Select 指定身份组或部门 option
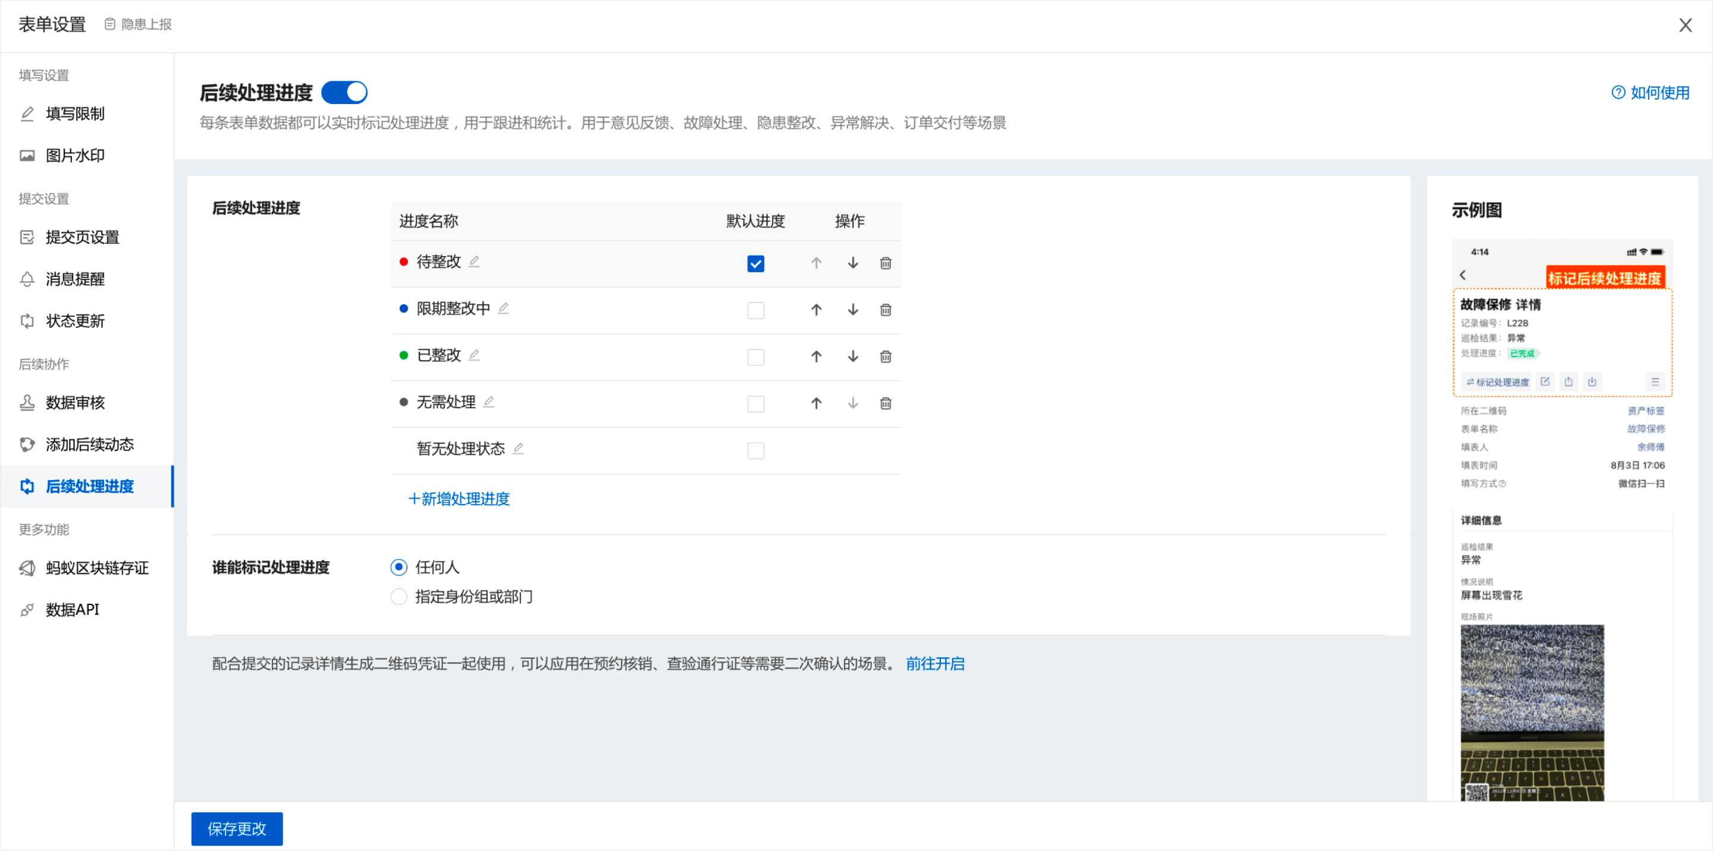This screenshot has height=851, width=1713. (x=399, y=597)
